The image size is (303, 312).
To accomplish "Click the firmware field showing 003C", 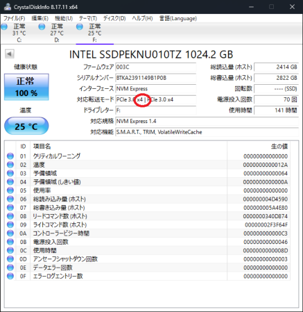I will click(x=155, y=67).
